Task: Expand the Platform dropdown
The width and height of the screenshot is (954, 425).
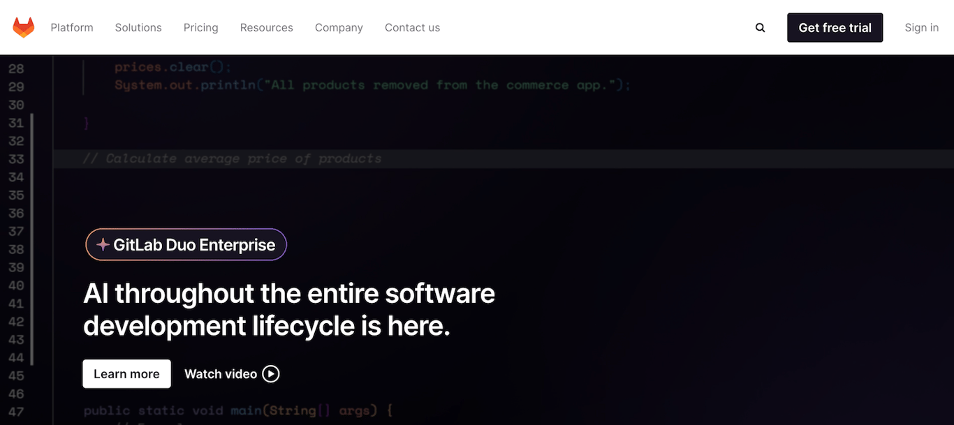Action: [71, 27]
